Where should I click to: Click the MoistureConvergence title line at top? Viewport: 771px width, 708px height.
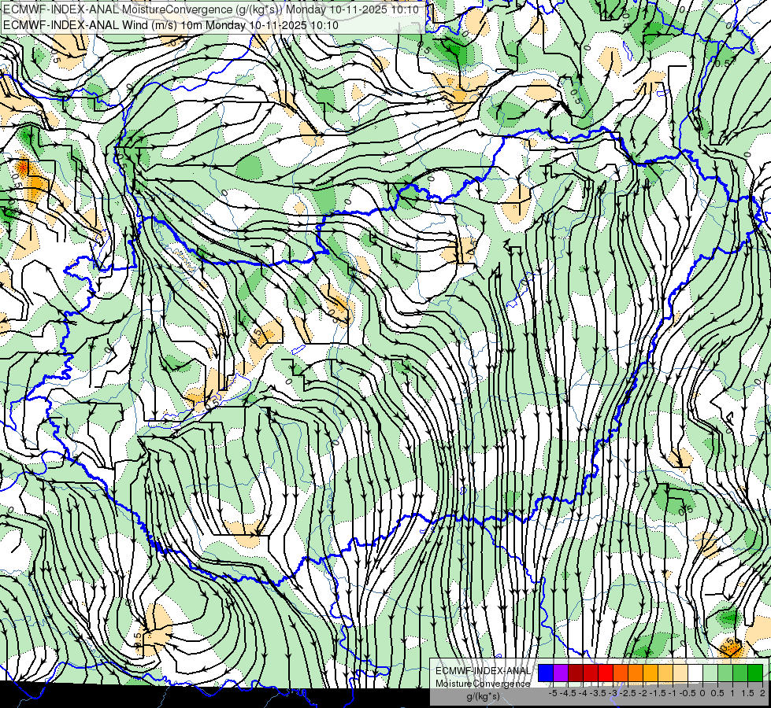click(211, 9)
